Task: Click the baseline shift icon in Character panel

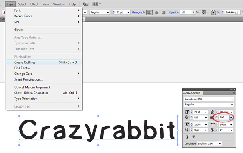Action: [187, 130]
